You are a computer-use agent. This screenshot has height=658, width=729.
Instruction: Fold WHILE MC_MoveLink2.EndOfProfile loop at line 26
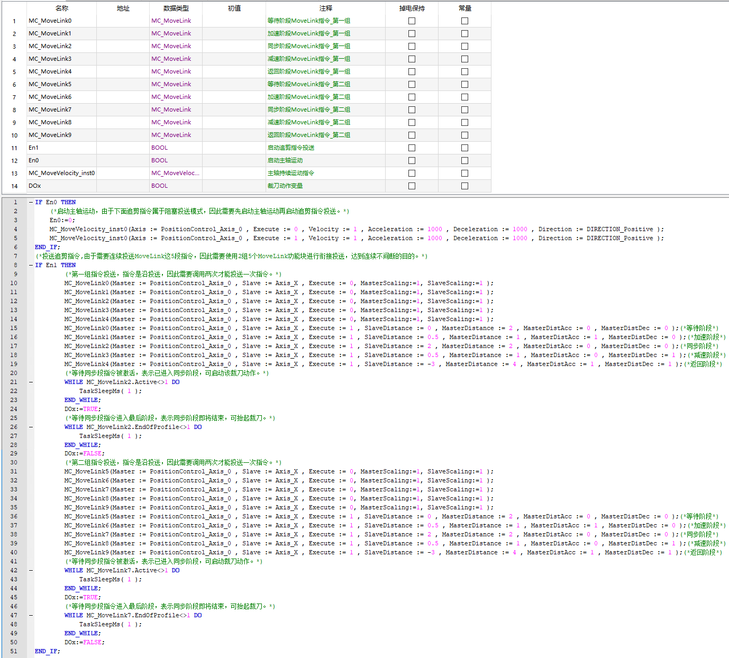point(31,427)
